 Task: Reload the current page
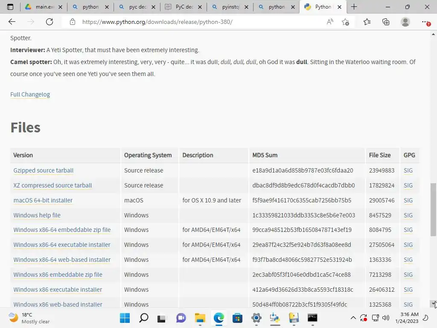pos(50,22)
